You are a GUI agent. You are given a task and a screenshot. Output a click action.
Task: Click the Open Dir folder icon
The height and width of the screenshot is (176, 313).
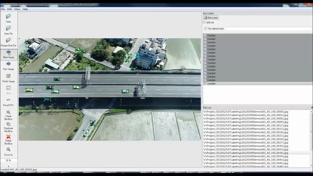8,28
